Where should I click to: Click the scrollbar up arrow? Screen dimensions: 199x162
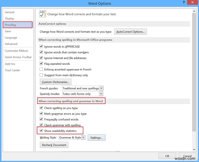pos(194,11)
